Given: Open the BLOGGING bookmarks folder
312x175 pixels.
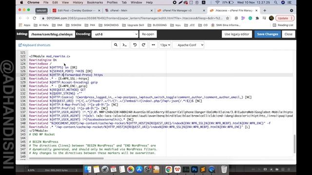Looking at the screenshot, I should (157, 25).
